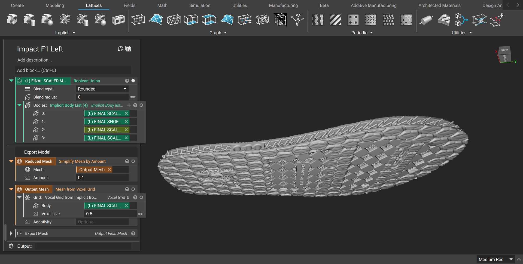Select the Trim Lattice scissors tool under Utilities
The height and width of the screenshot is (264, 523).
click(x=497, y=19)
